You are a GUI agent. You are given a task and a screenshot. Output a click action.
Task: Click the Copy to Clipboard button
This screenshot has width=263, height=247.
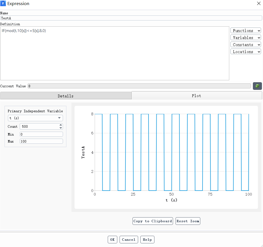coord(152,221)
